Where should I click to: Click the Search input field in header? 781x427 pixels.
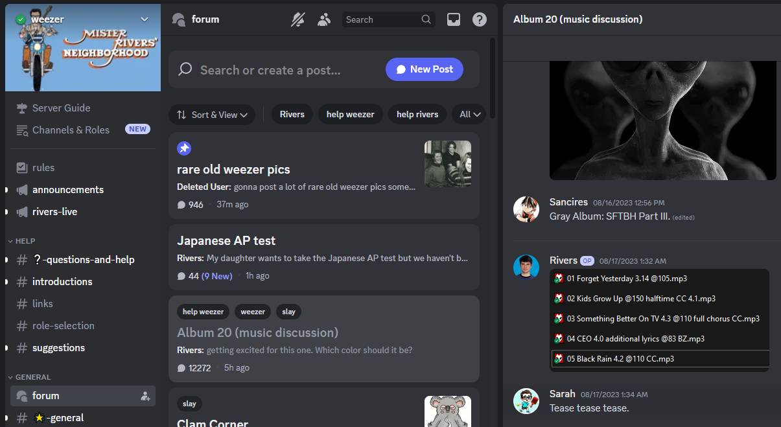(382, 19)
